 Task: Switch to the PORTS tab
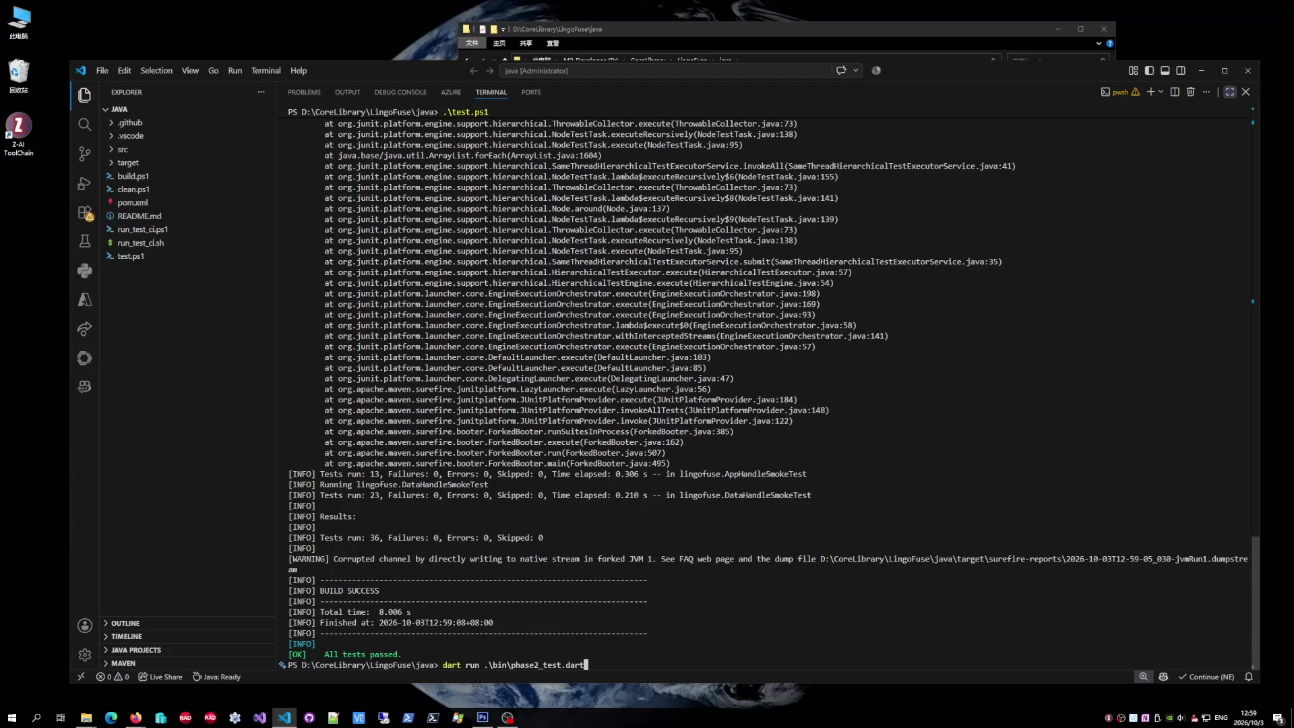[x=531, y=92]
